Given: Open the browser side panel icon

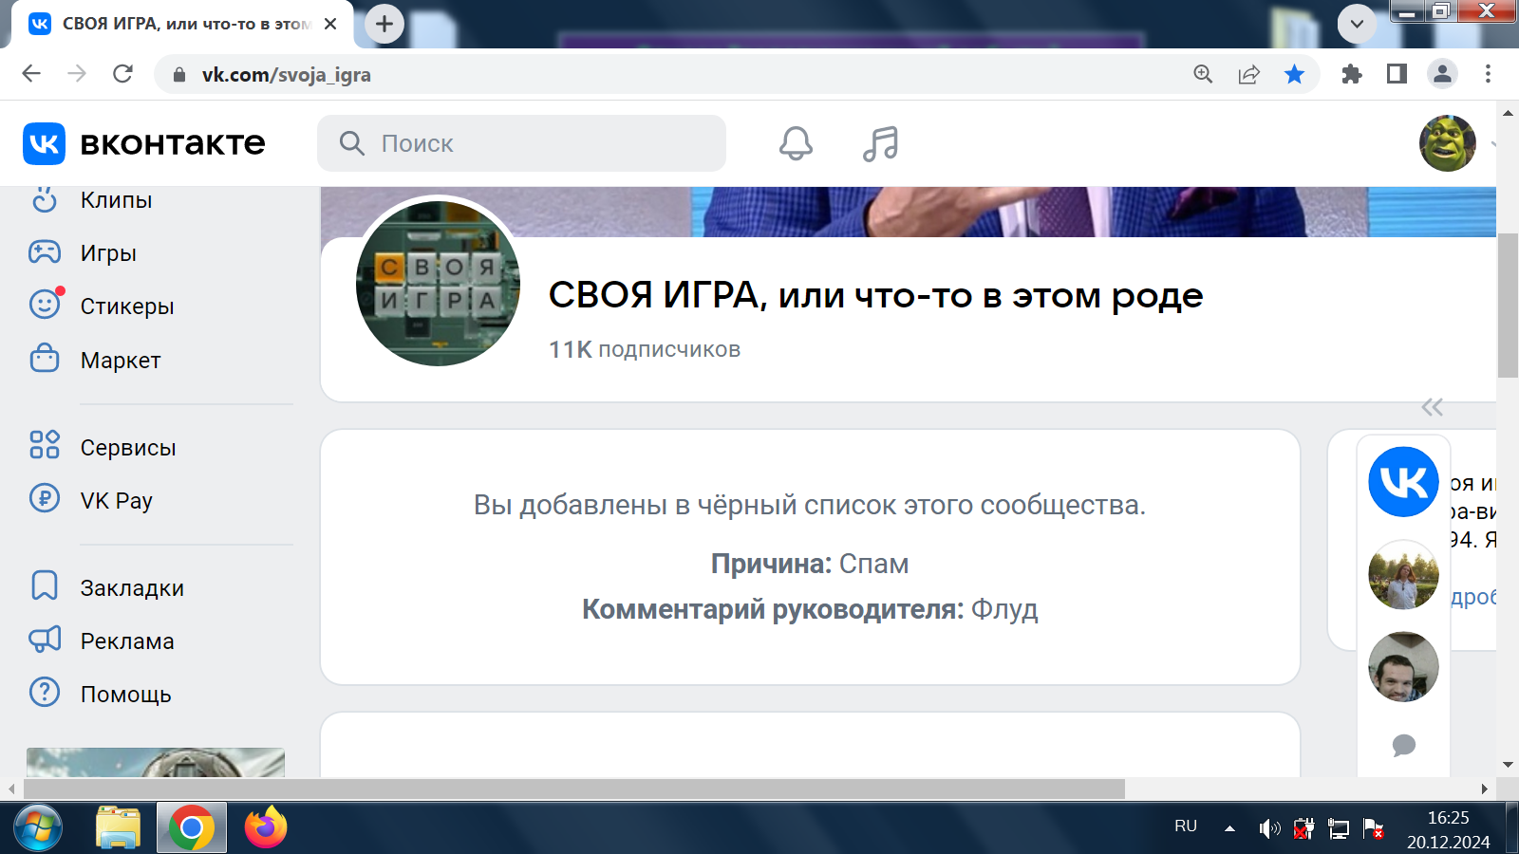Looking at the screenshot, I should (1397, 74).
